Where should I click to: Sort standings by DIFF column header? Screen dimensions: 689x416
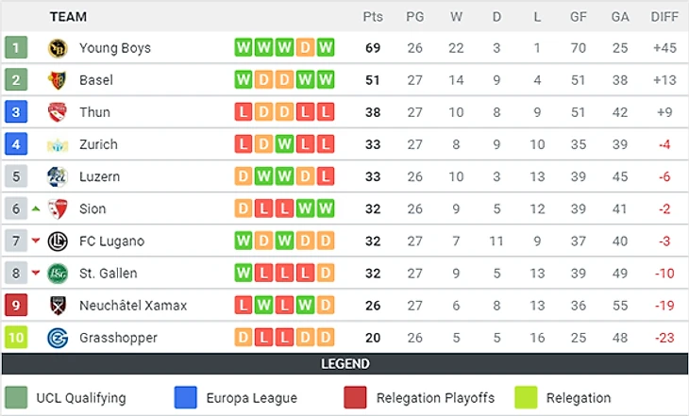point(664,16)
